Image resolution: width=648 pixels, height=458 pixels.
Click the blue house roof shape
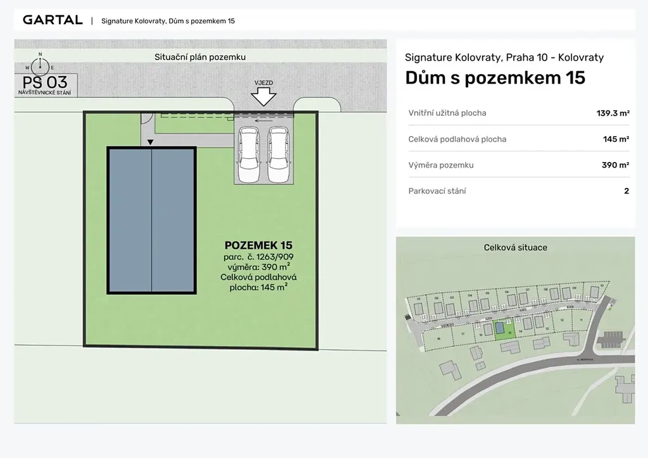pyautogui.click(x=151, y=220)
